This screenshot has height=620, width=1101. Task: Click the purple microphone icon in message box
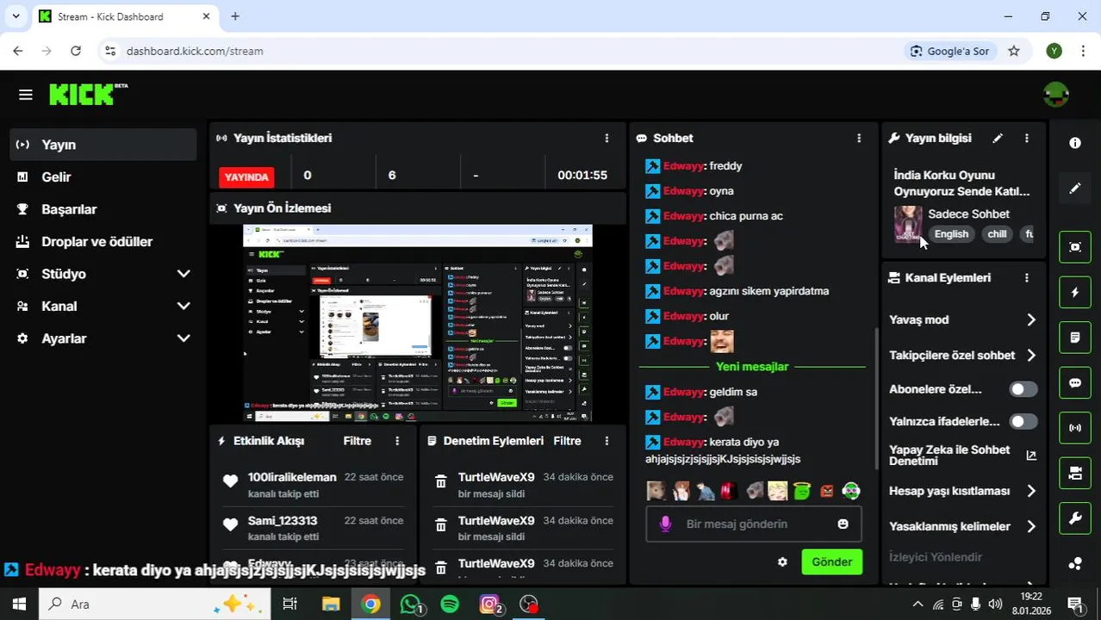(x=665, y=524)
